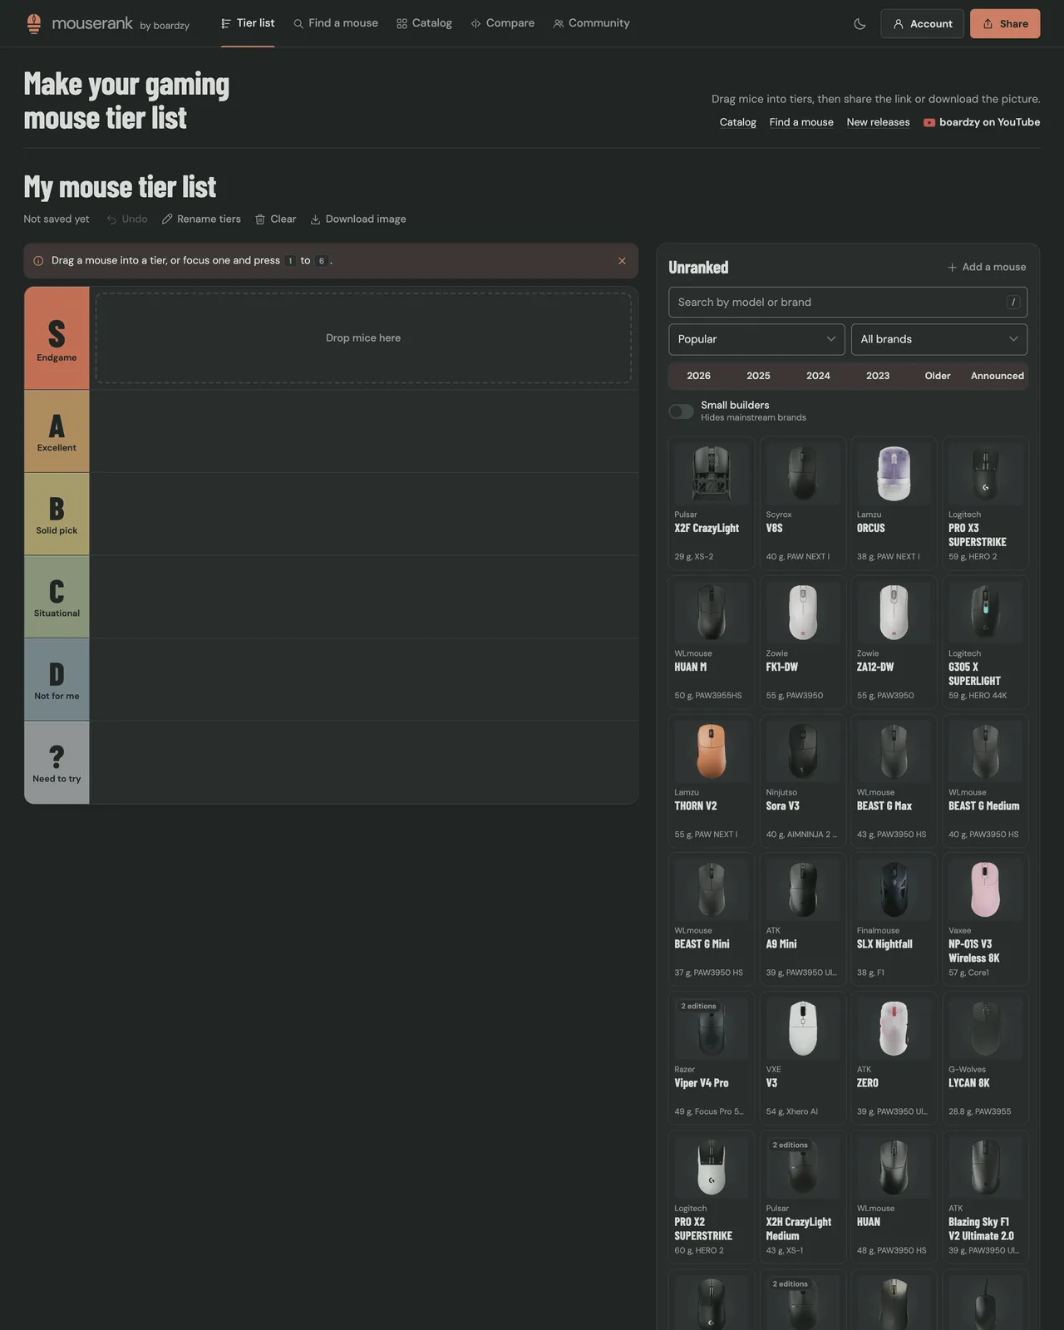The image size is (1064, 1330).
Task: Click the Download image button
Action: pyautogui.click(x=358, y=219)
